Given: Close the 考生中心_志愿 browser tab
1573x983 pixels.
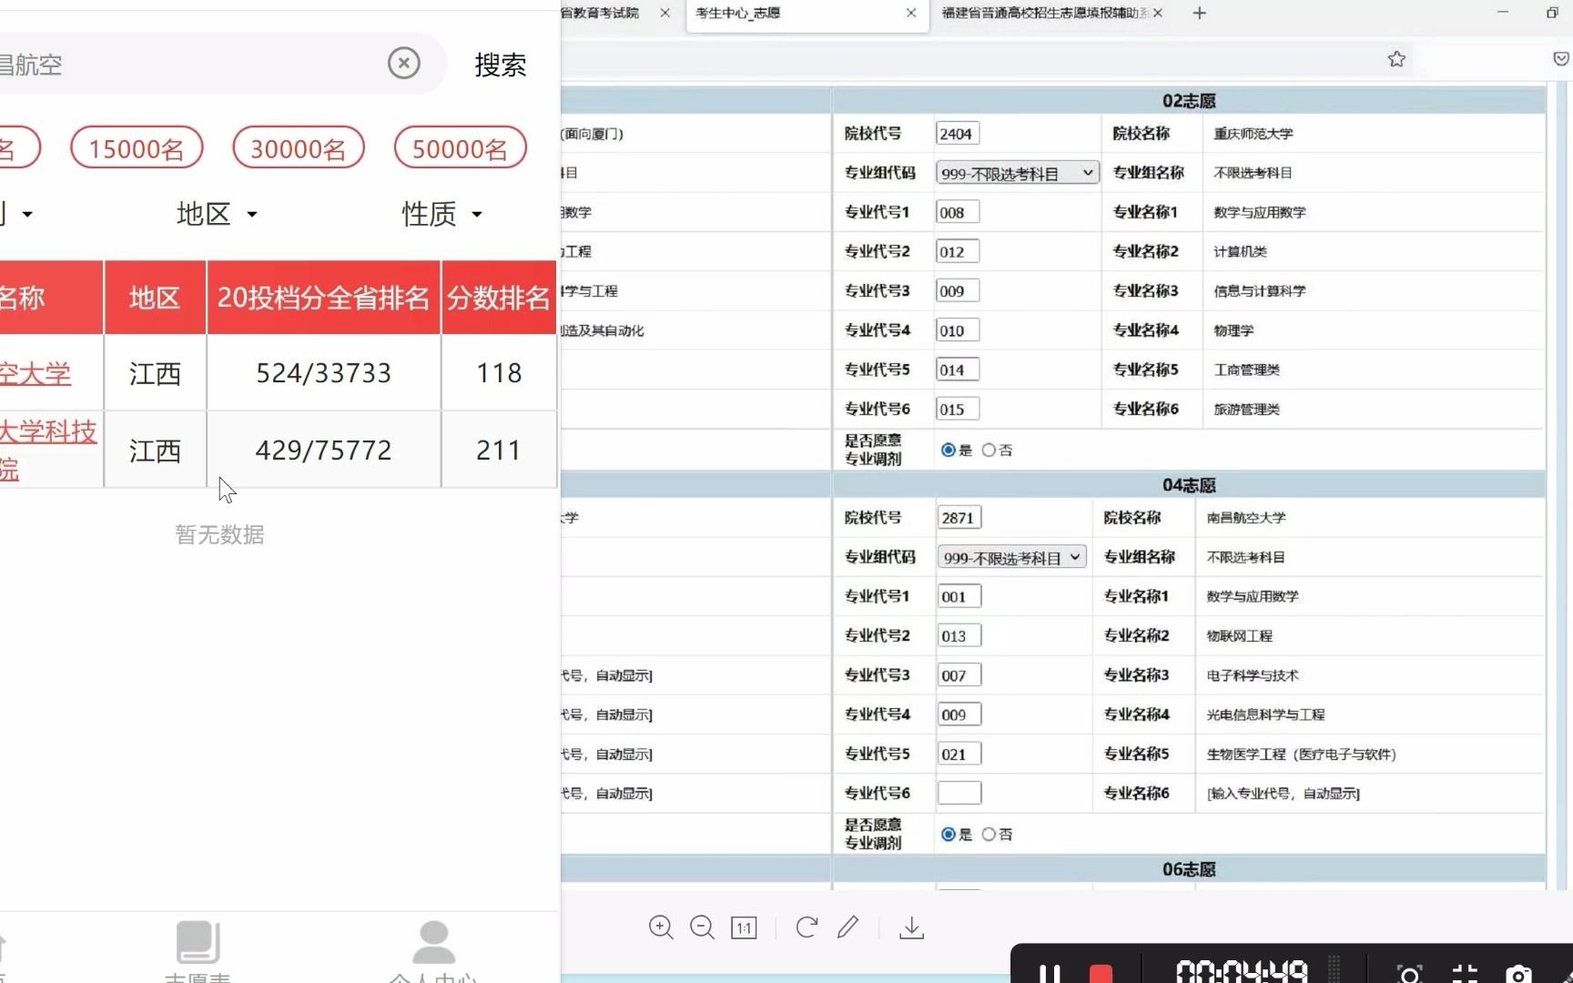Looking at the screenshot, I should click(x=911, y=13).
